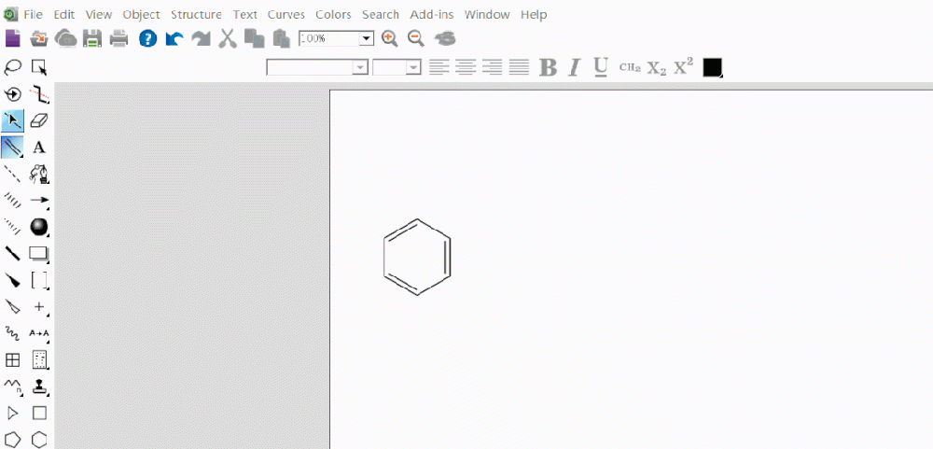933x449 pixels.
Task: Open the 100% zoom level dropdown
Action: click(367, 38)
